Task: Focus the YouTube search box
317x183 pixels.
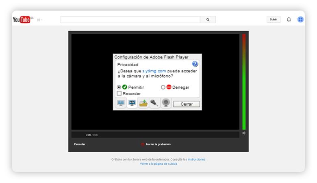Action: click(130, 20)
